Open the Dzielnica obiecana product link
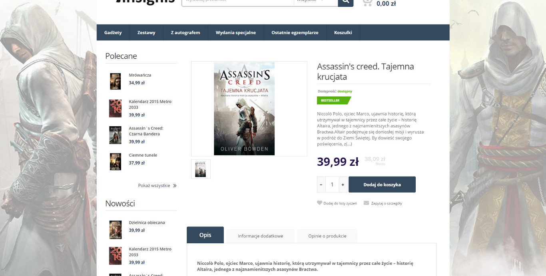The height and width of the screenshot is (276, 546). (x=147, y=222)
